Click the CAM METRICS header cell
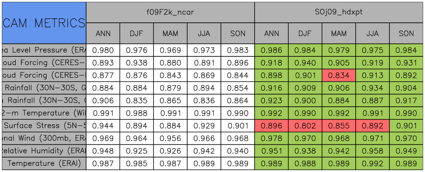The image size is (425, 172). (44, 23)
